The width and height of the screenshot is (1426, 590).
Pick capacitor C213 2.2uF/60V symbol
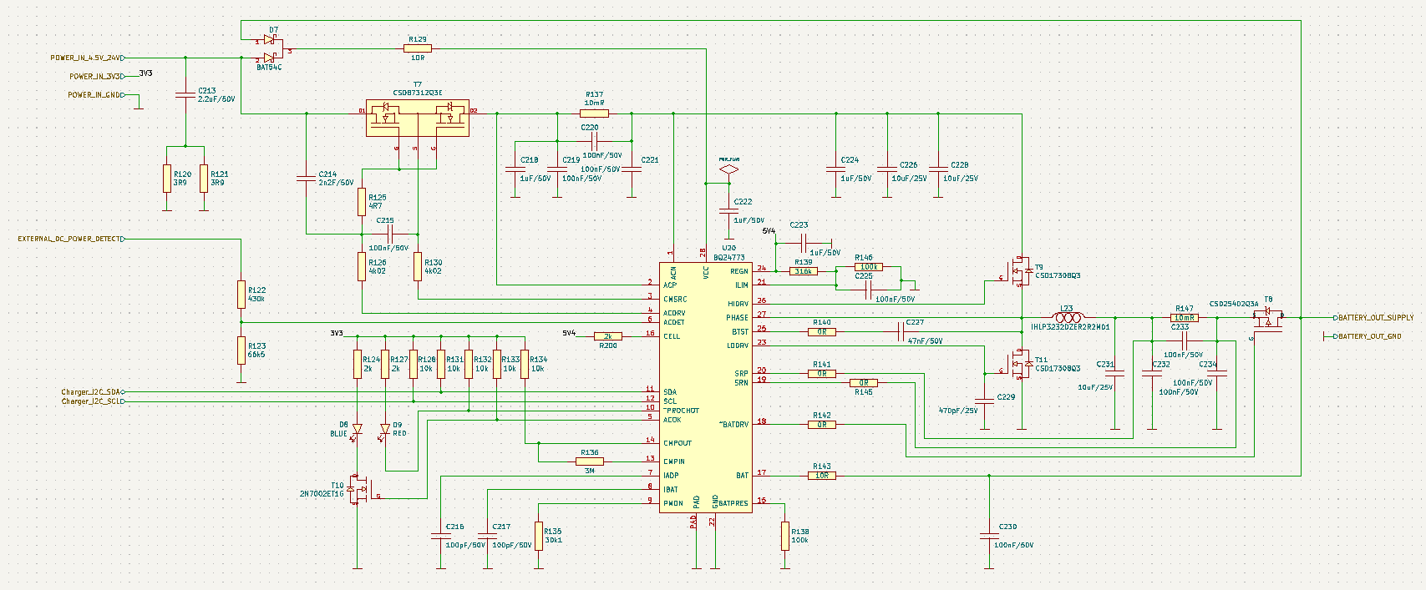185,95
